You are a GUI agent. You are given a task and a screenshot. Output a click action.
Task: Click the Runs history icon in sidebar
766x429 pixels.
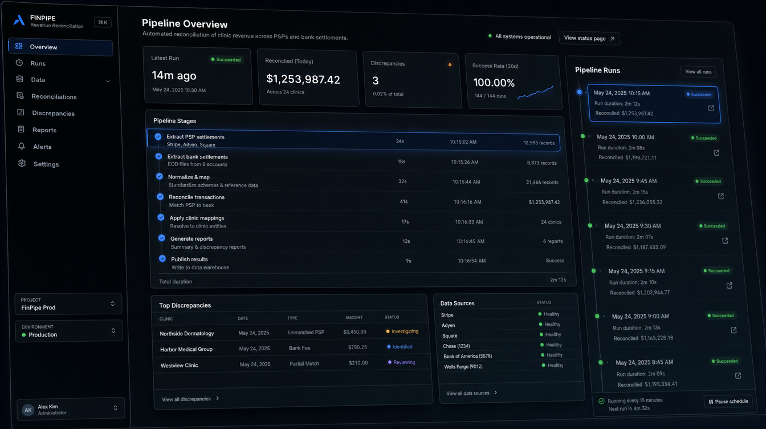(x=19, y=63)
